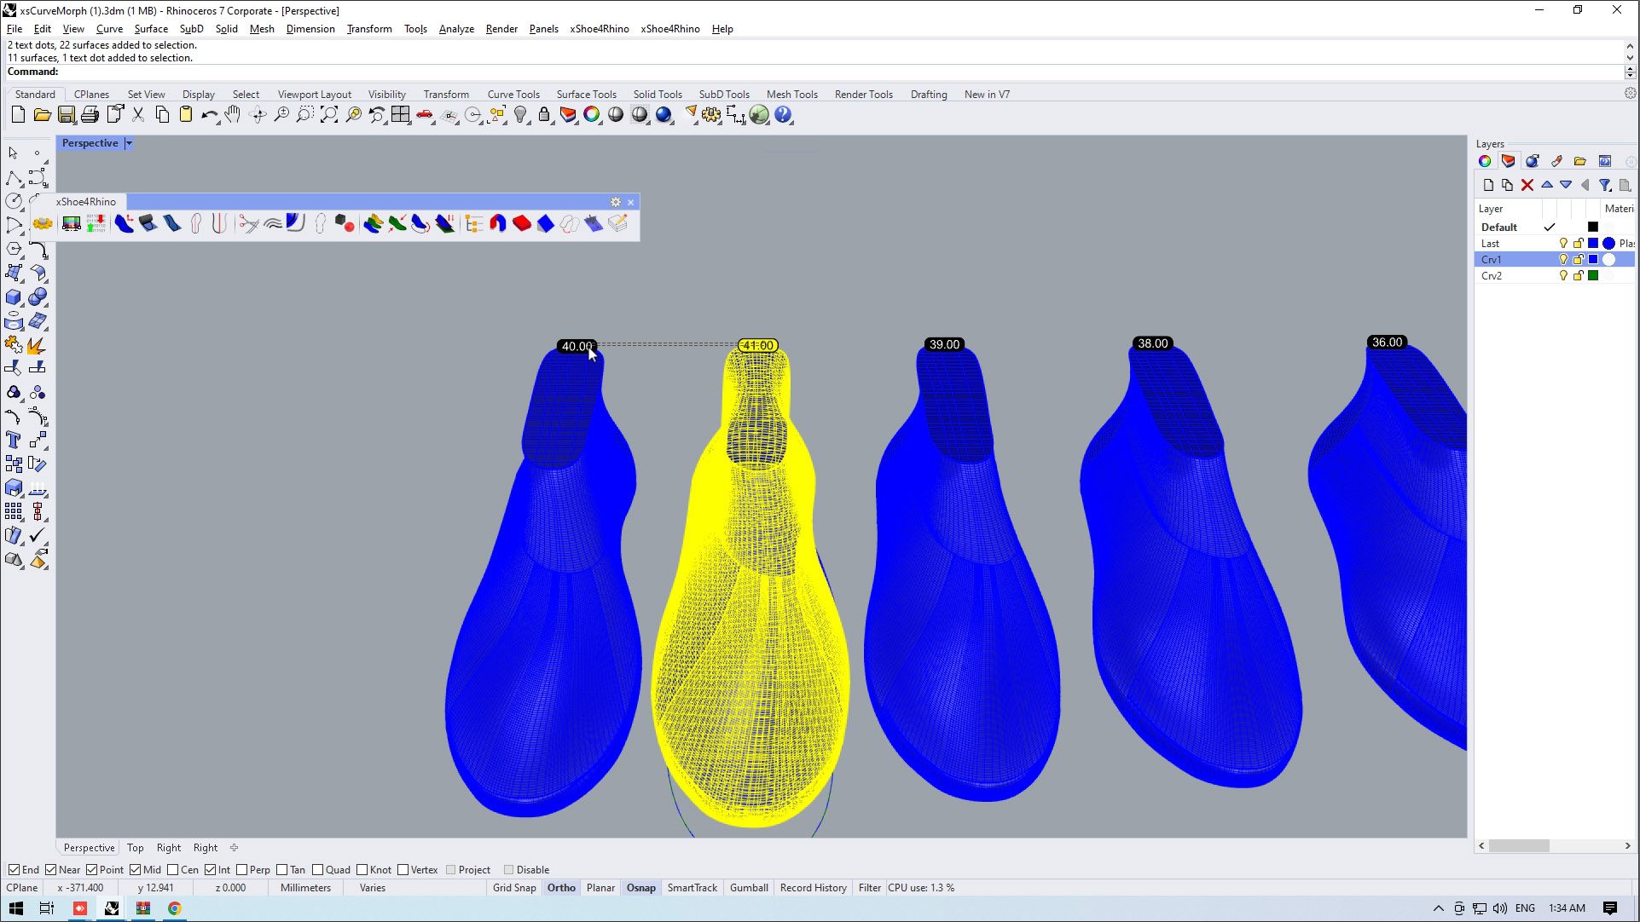
Task: Open the Surface menu
Action: 151,29
